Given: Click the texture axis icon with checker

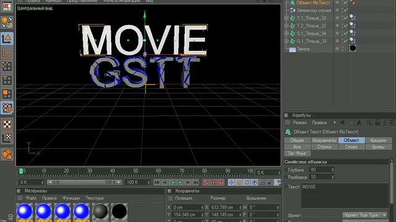Looking at the screenshot, I should click(x=7, y=138).
